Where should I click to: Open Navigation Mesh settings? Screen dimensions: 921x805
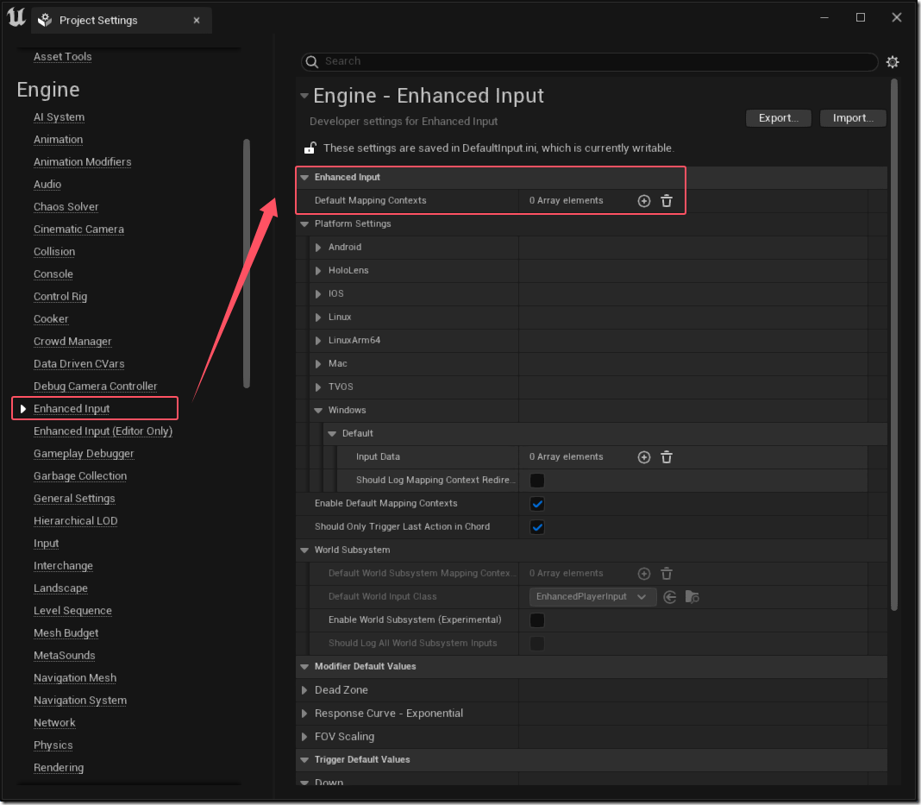click(x=75, y=677)
